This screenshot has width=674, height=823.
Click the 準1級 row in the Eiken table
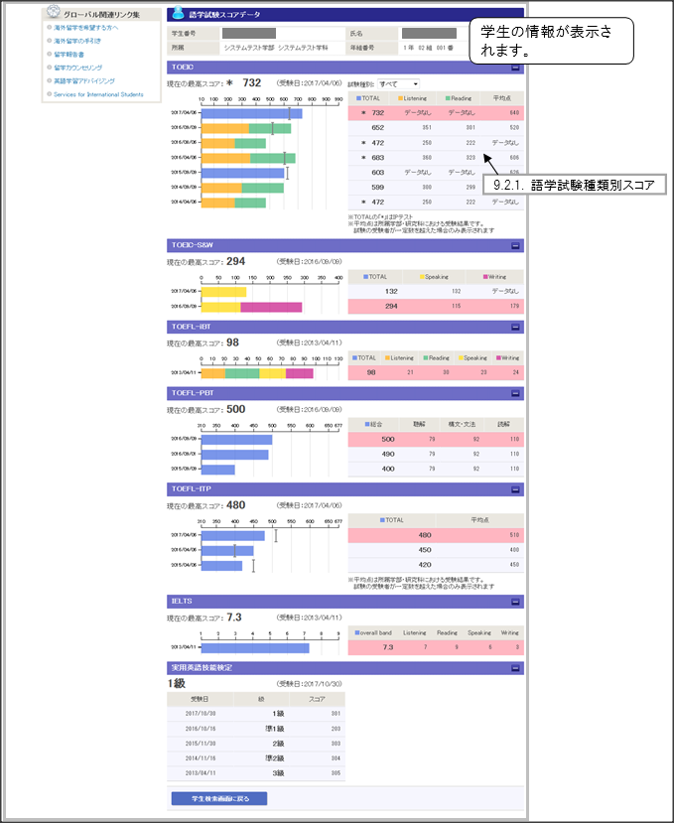pyautogui.click(x=256, y=729)
